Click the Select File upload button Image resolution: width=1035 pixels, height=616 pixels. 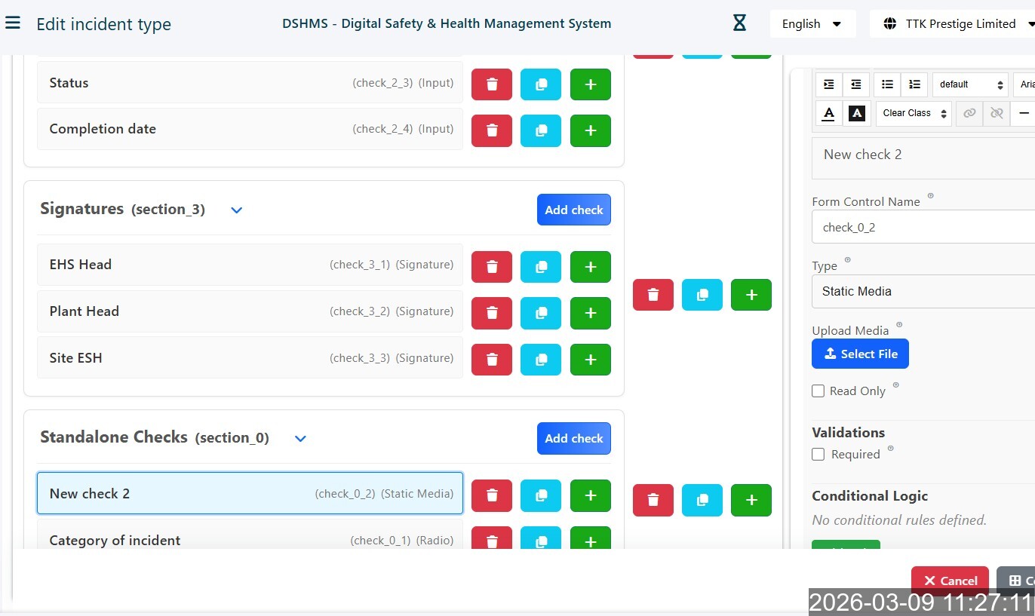click(860, 354)
